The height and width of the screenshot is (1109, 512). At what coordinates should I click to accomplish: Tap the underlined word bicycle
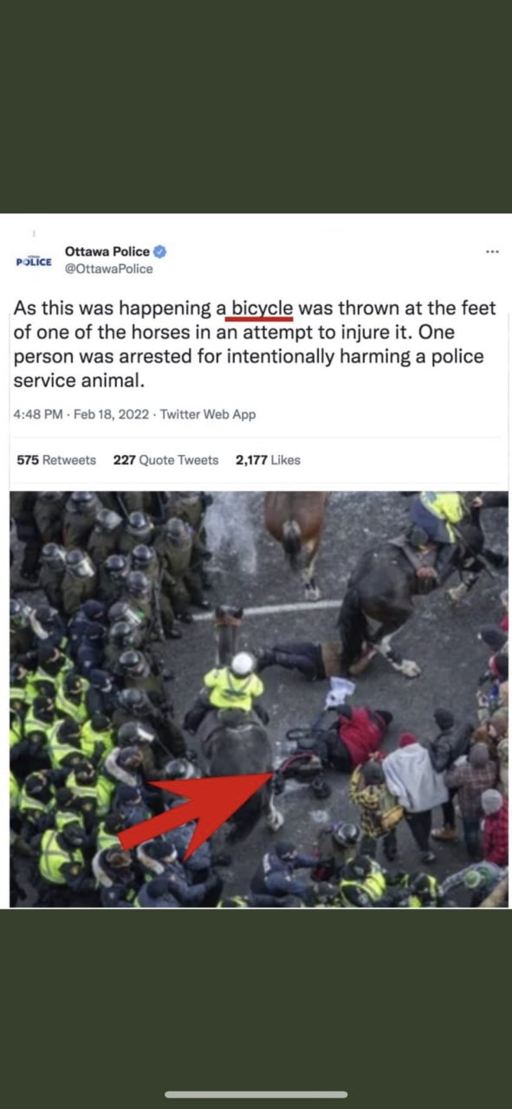[262, 308]
